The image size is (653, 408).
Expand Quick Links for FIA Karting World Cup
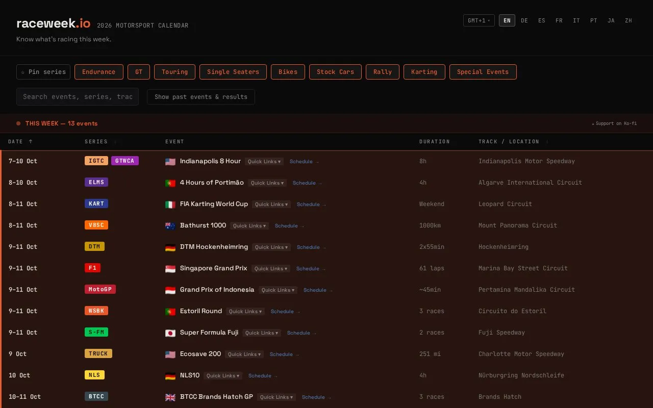[x=271, y=205]
